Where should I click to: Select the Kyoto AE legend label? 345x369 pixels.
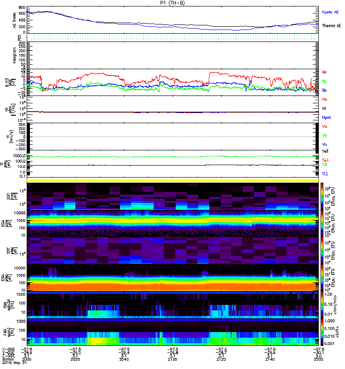330,12
